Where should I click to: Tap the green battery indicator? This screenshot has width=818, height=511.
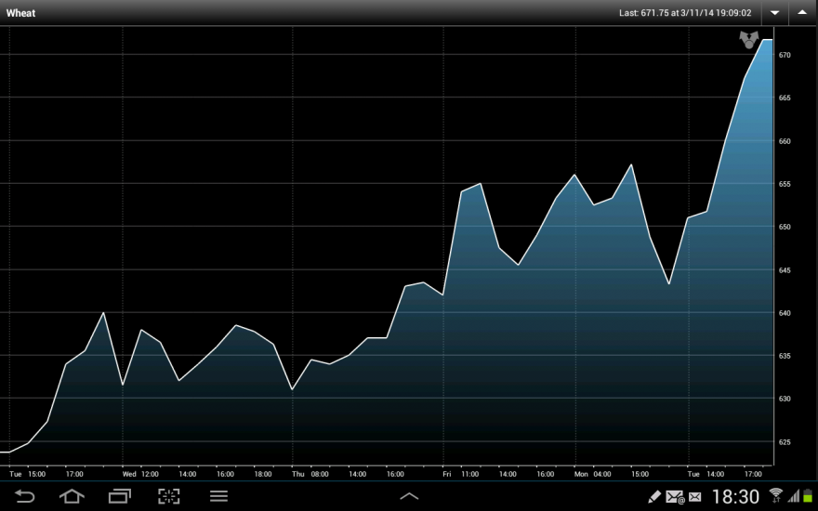(x=808, y=496)
